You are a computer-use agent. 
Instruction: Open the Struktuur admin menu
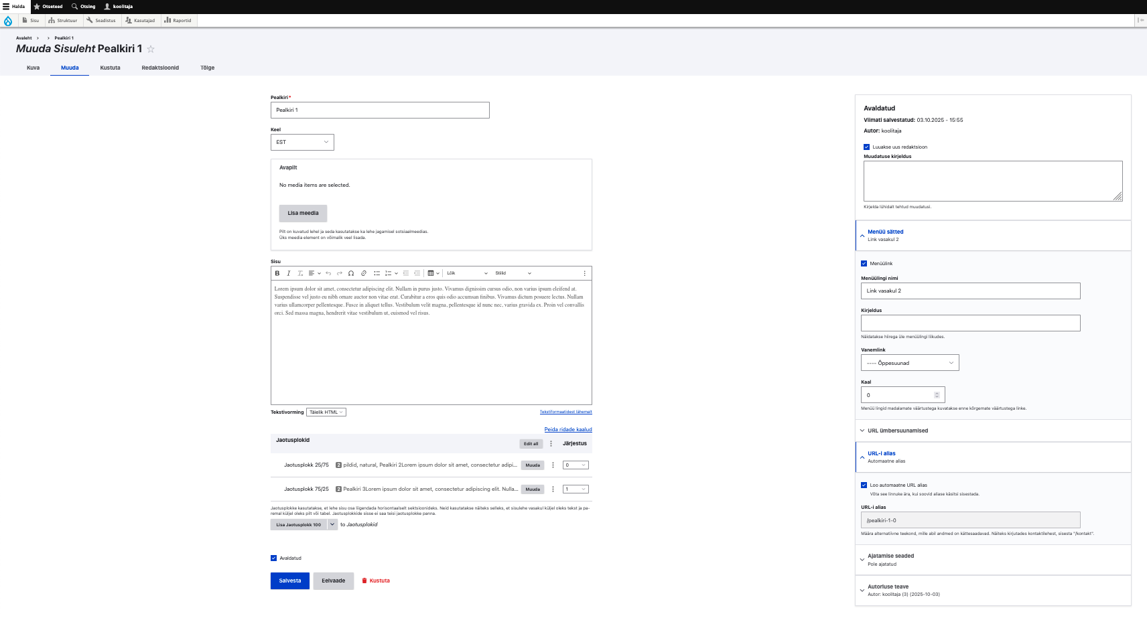click(x=63, y=21)
